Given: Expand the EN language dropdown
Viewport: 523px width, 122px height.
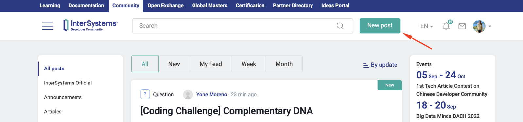Looking at the screenshot, I should (x=427, y=26).
